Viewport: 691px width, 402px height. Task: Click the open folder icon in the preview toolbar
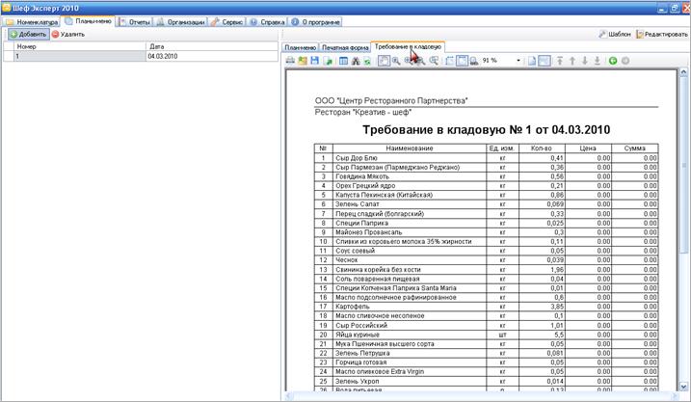pyautogui.click(x=303, y=61)
